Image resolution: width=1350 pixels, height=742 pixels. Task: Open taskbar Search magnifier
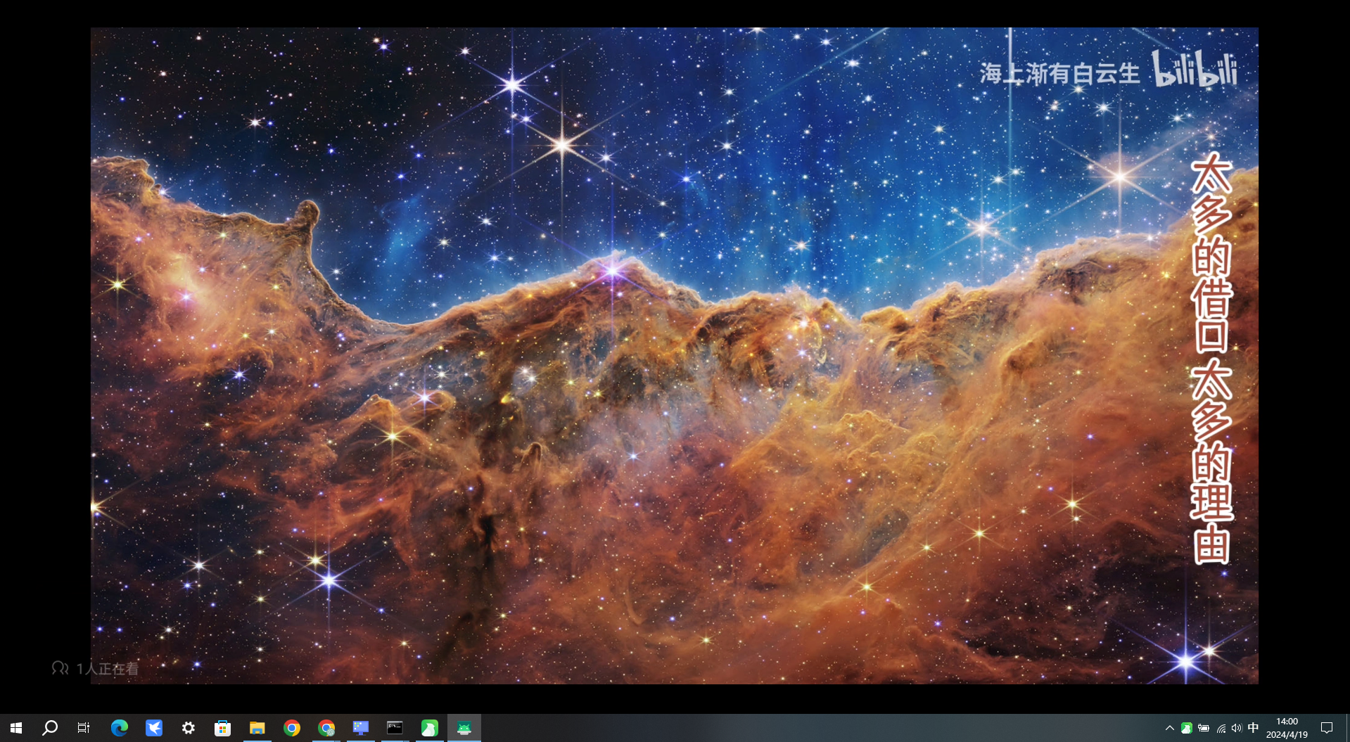pyautogui.click(x=50, y=728)
